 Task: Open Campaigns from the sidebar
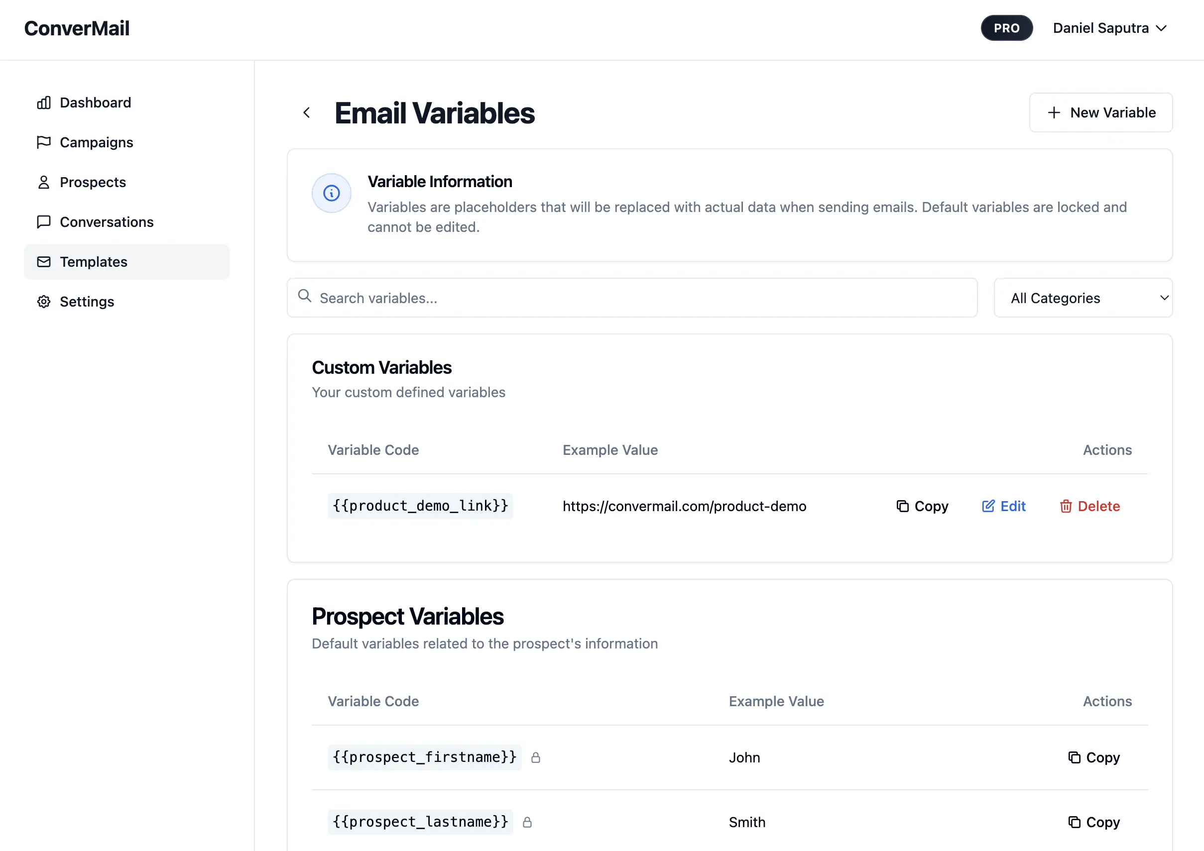[96, 142]
